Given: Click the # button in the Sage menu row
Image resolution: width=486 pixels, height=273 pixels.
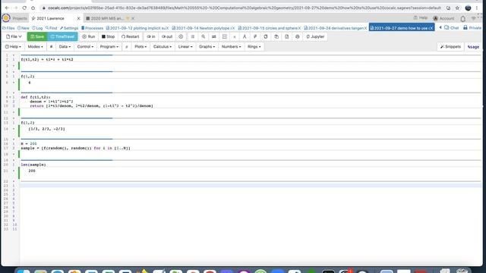Looking at the screenshot, I should click(51, 47).
